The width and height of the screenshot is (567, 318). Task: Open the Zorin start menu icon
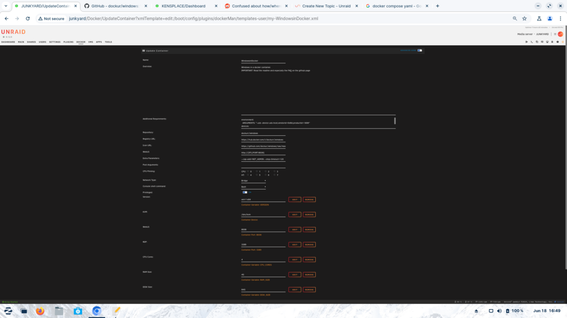pos(8,311)
